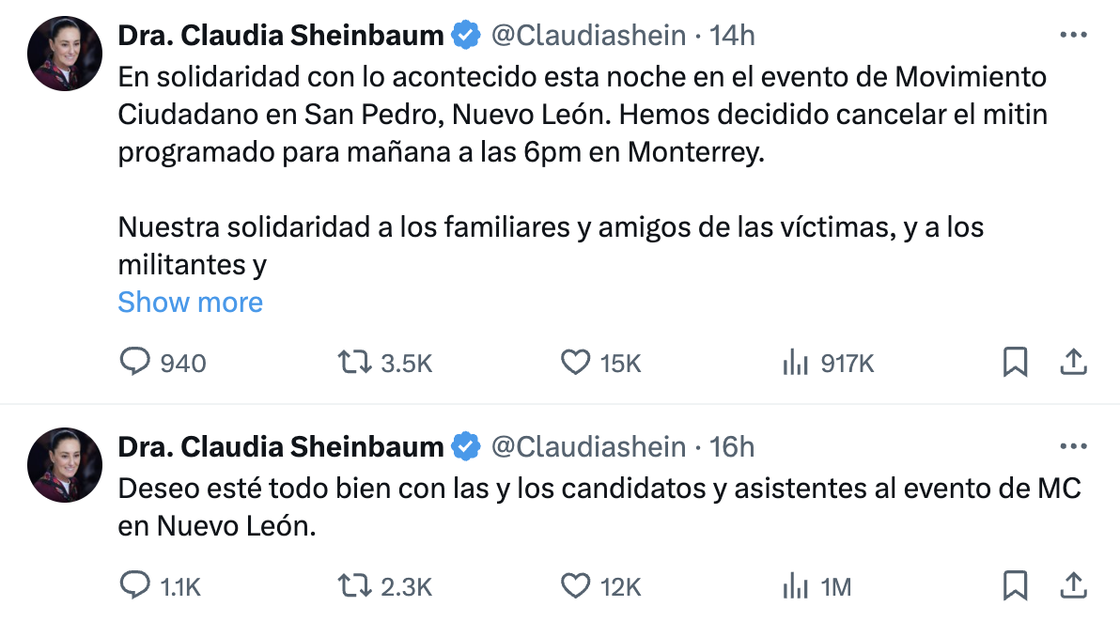Bookmark the 16h tweet about MC event
The width and height of the screenshot is (1120, 622).
coord(1015,585)
